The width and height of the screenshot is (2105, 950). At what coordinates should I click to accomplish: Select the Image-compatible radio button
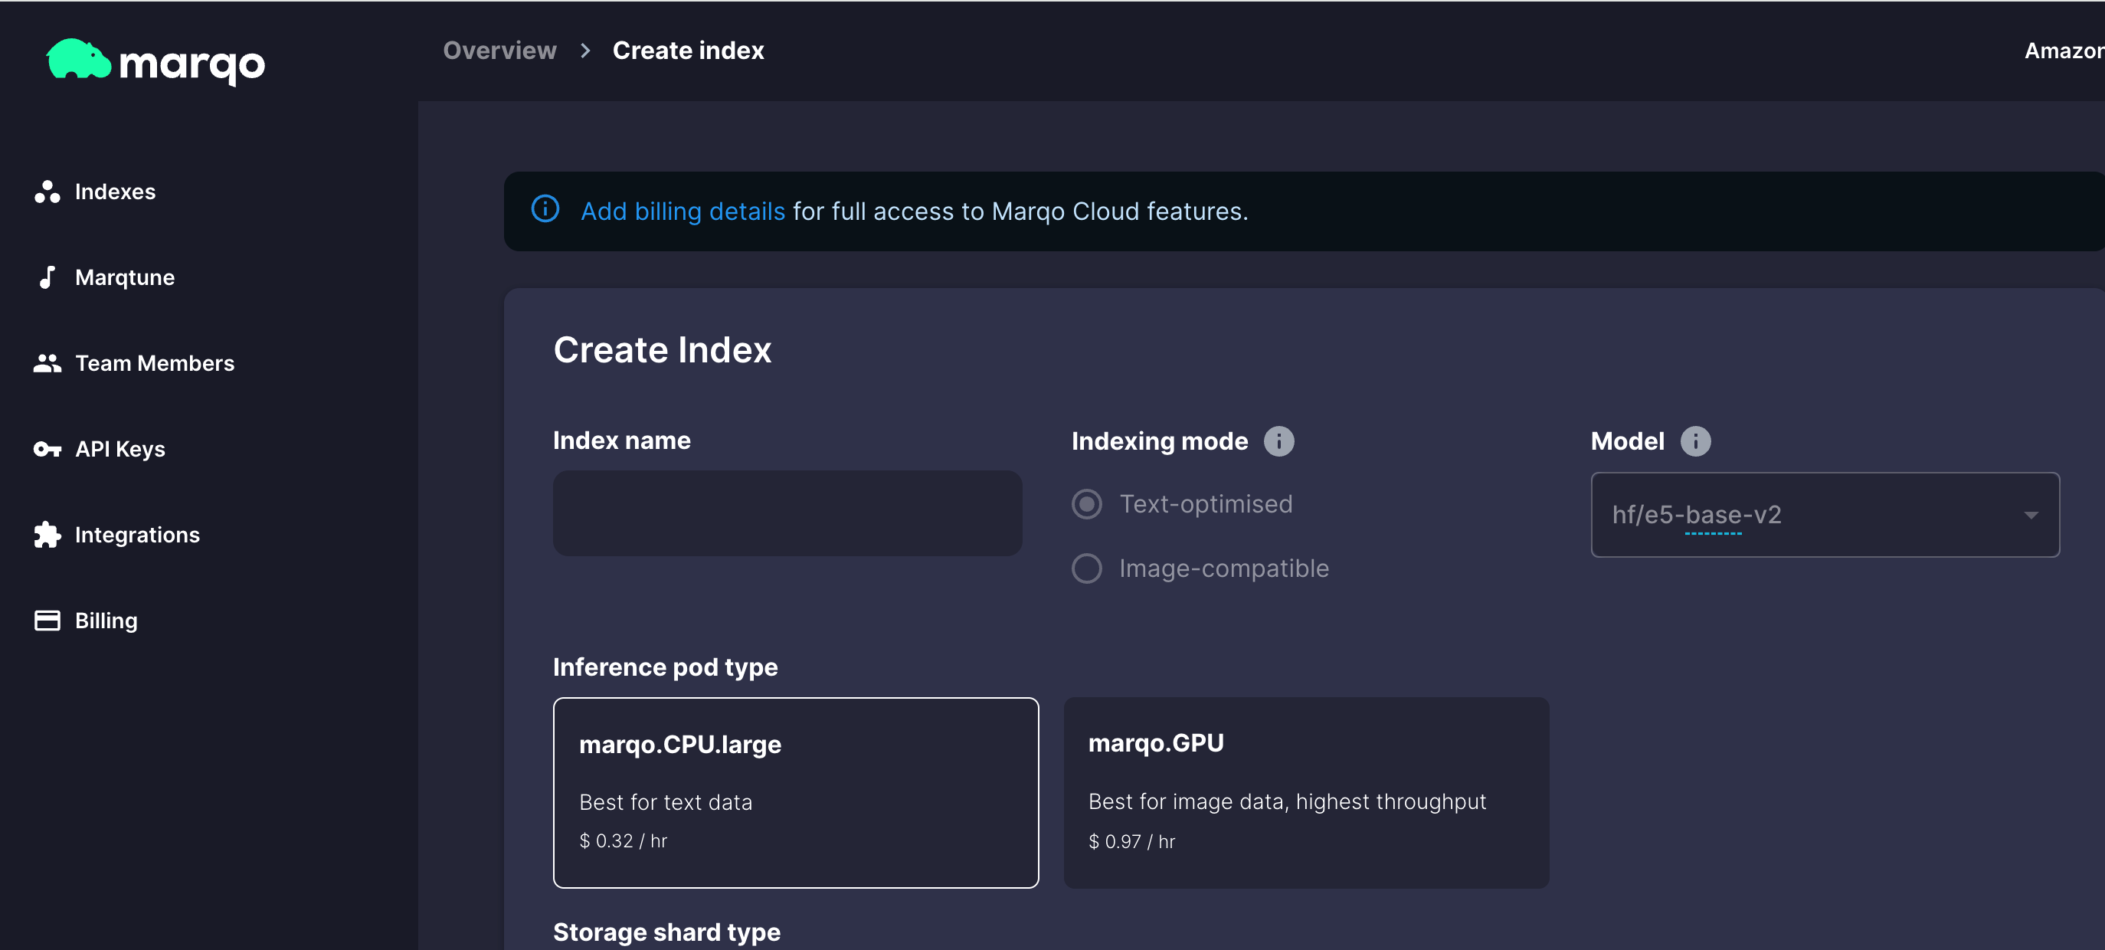click(1086, 568)
